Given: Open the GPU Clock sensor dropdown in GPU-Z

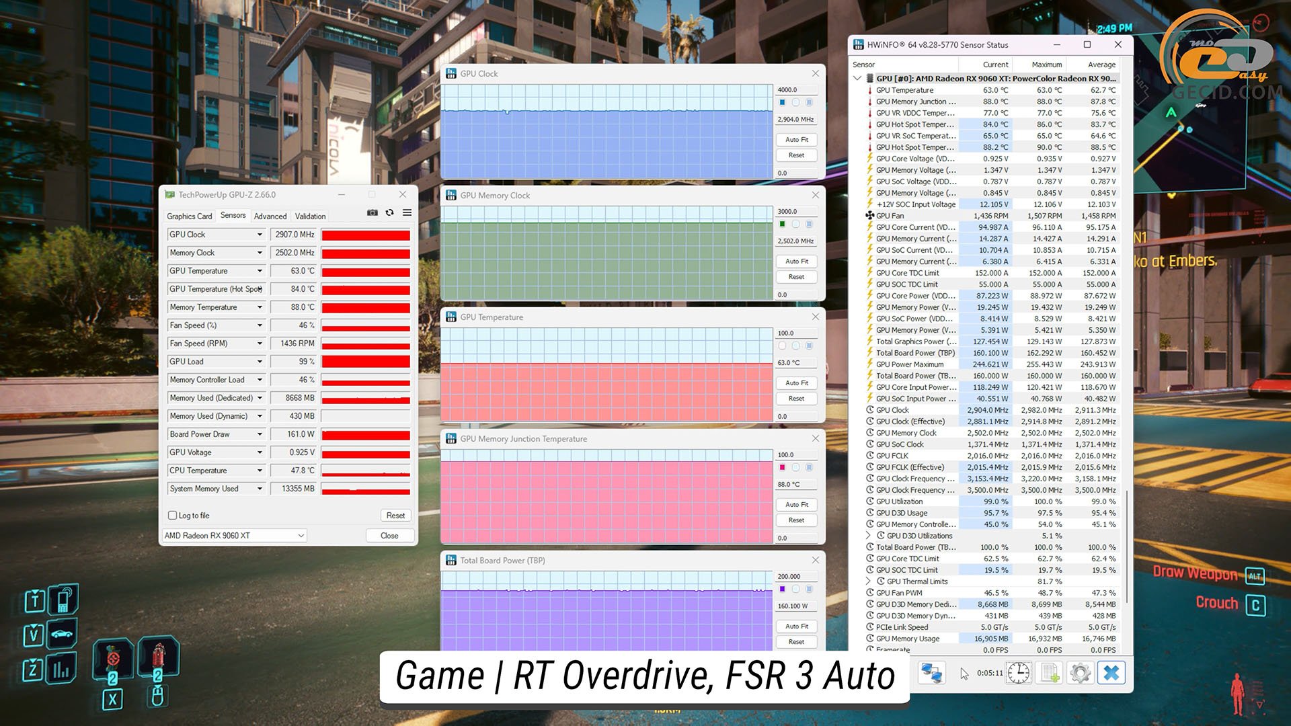Looking at the screenshot, I should [260, 235].
